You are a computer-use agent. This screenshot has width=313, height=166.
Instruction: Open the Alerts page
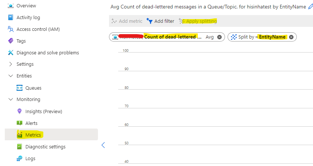(31, 123)
